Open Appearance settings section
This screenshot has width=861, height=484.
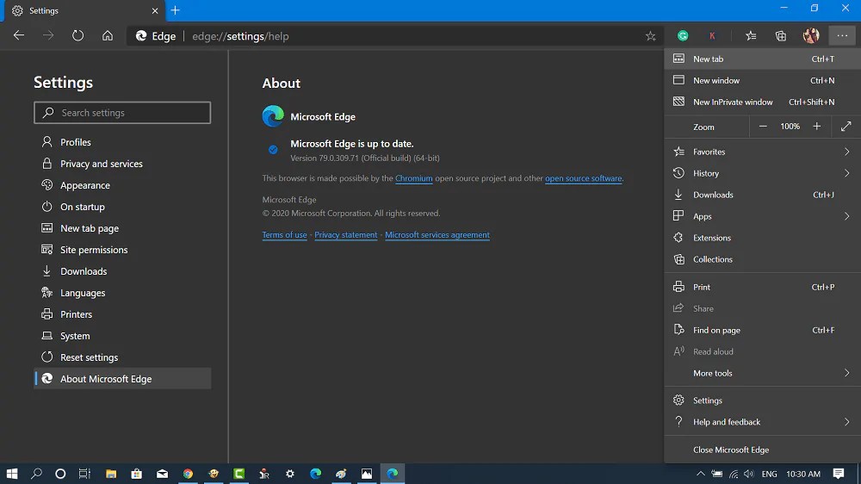point(122,184)
